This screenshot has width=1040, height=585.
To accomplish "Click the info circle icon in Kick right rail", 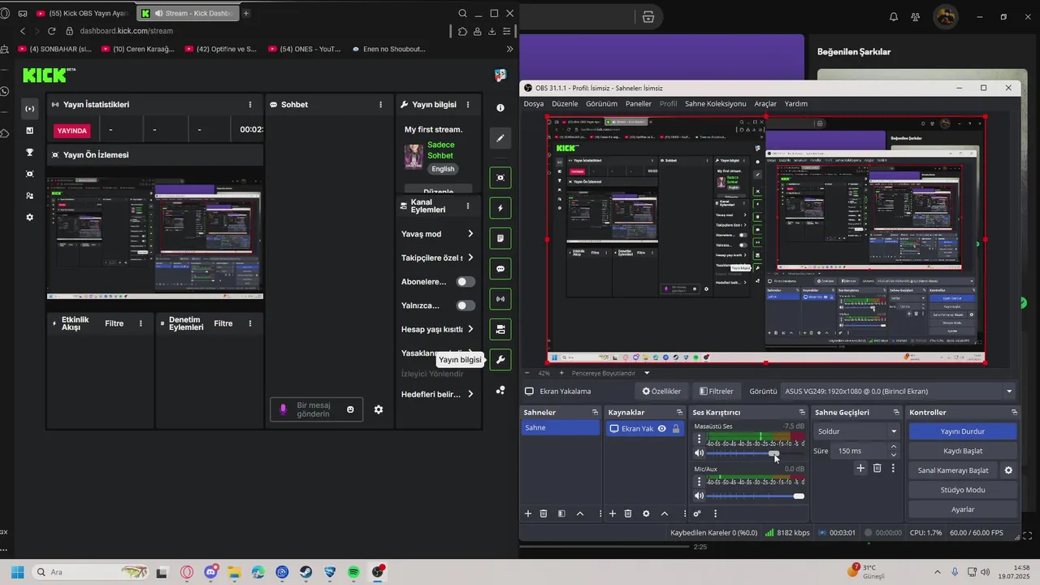I will click(x=500, y=107).
